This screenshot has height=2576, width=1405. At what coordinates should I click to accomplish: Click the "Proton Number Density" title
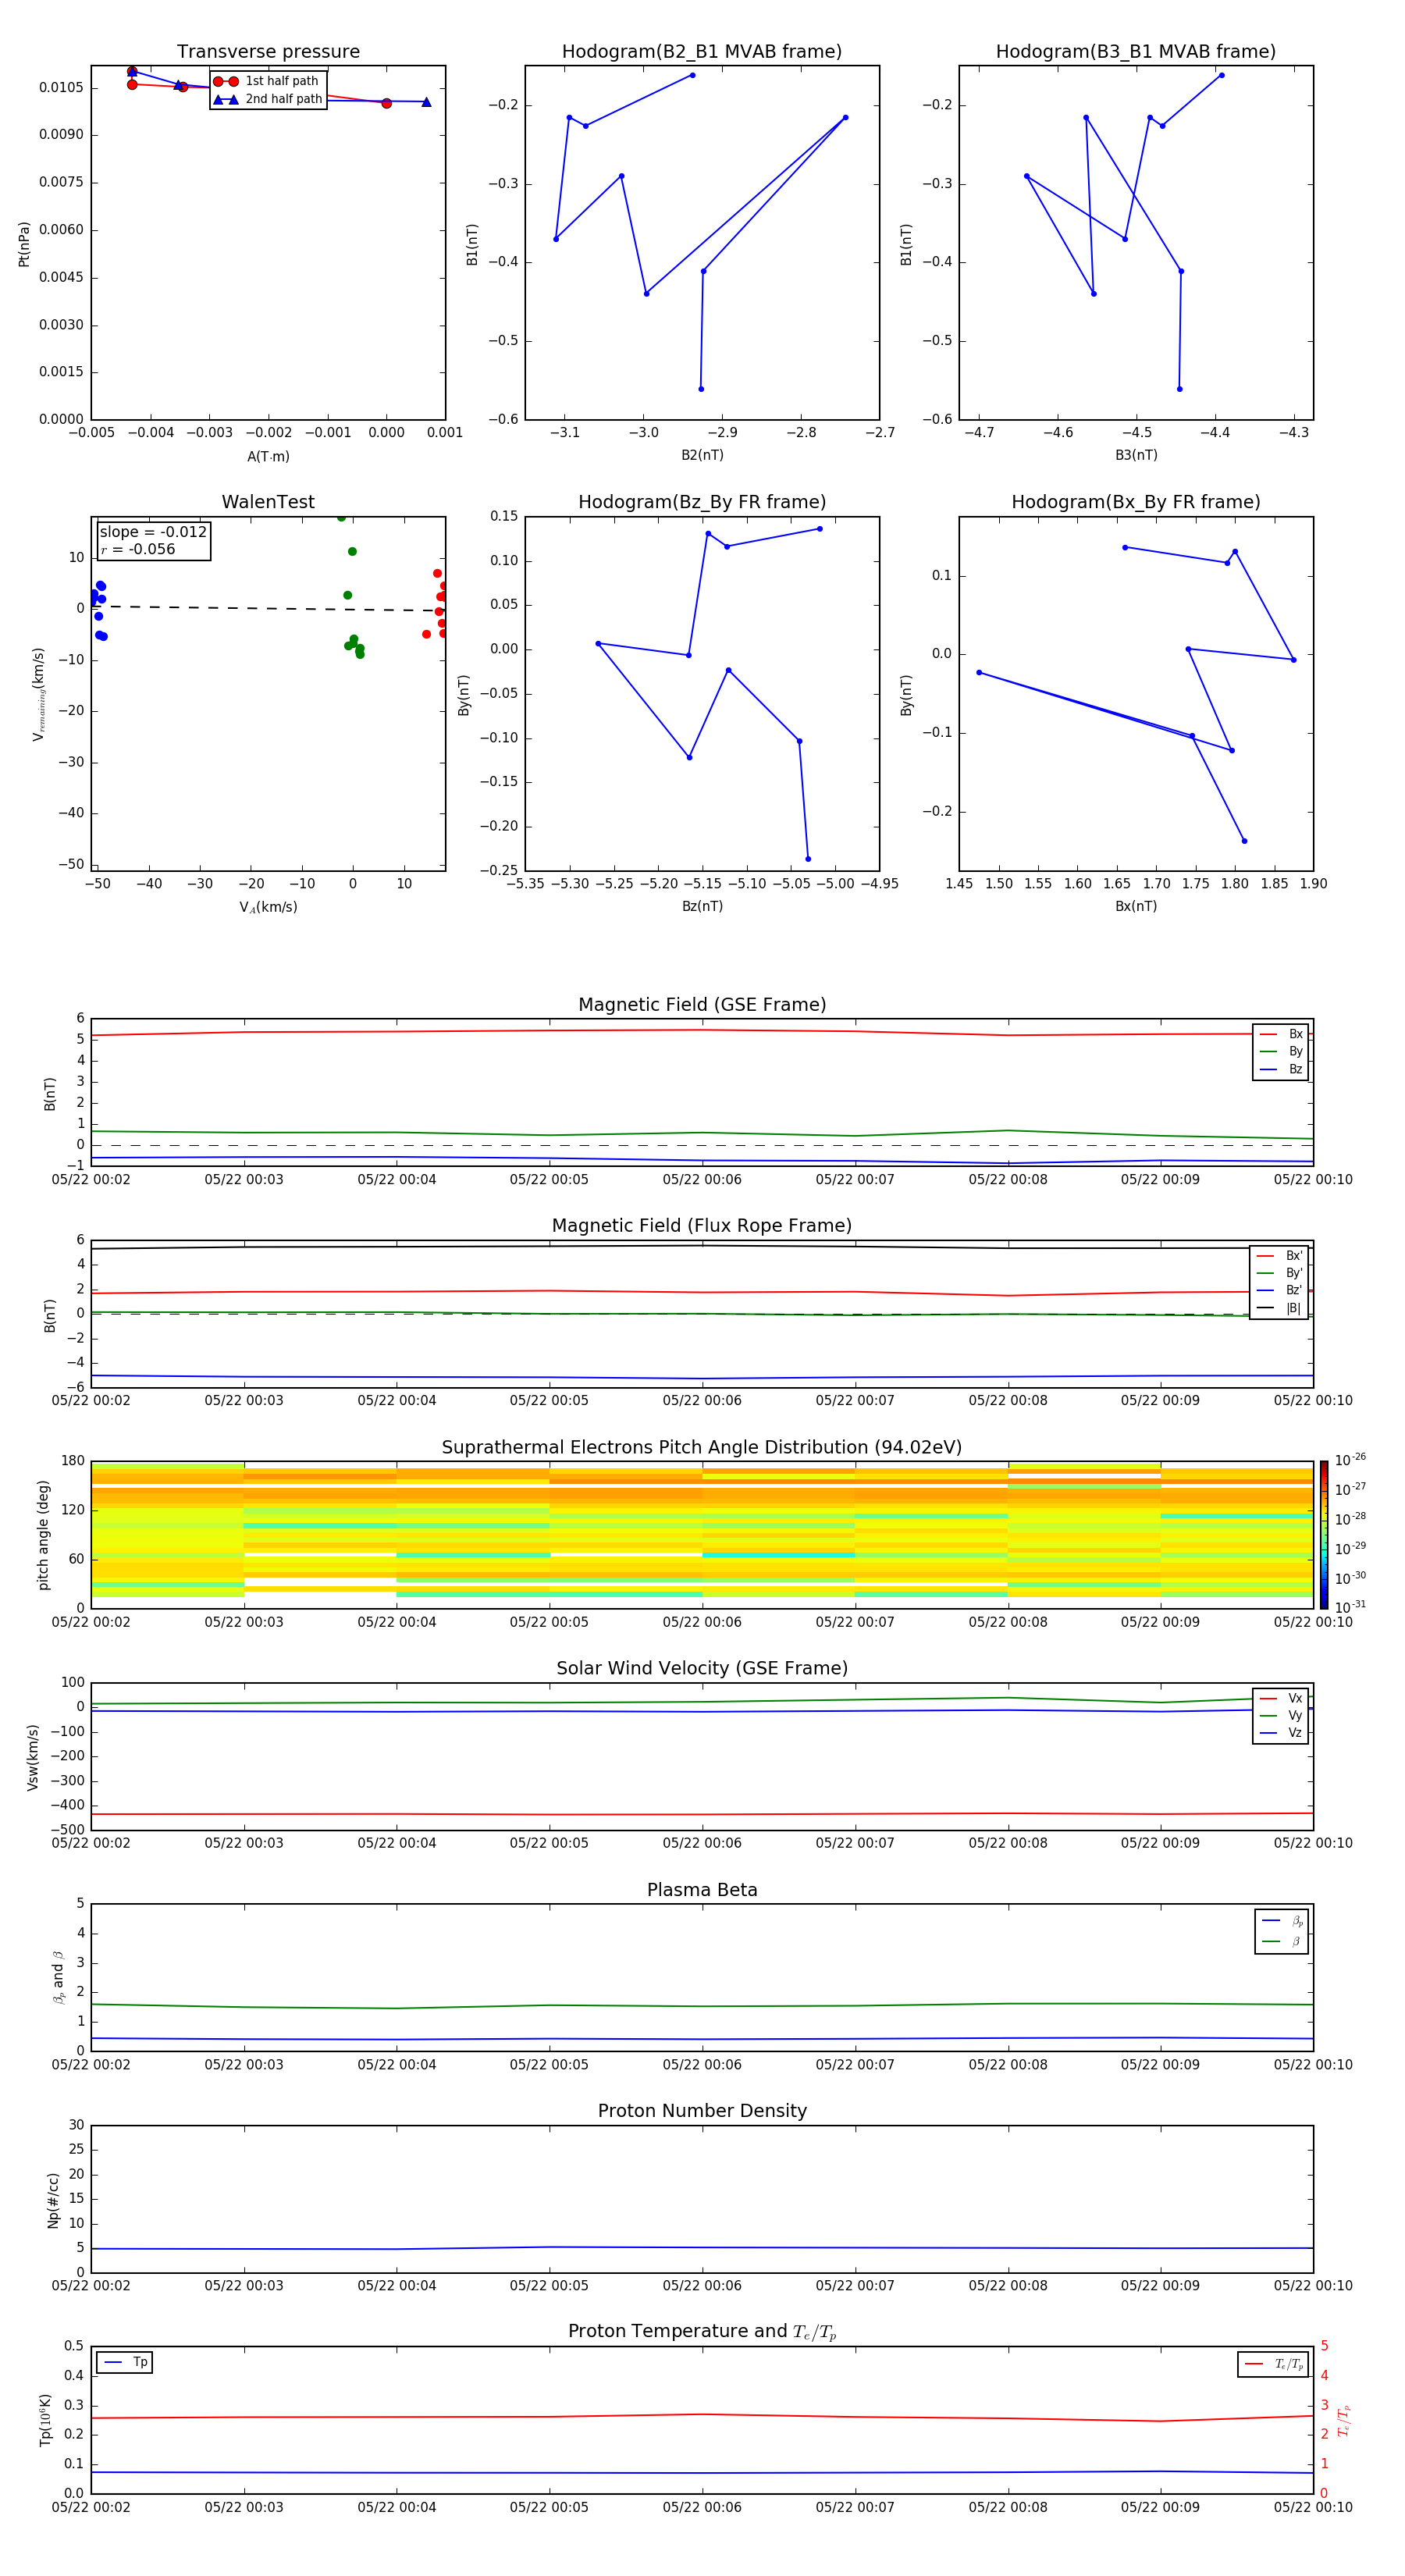pos(702,2111)
